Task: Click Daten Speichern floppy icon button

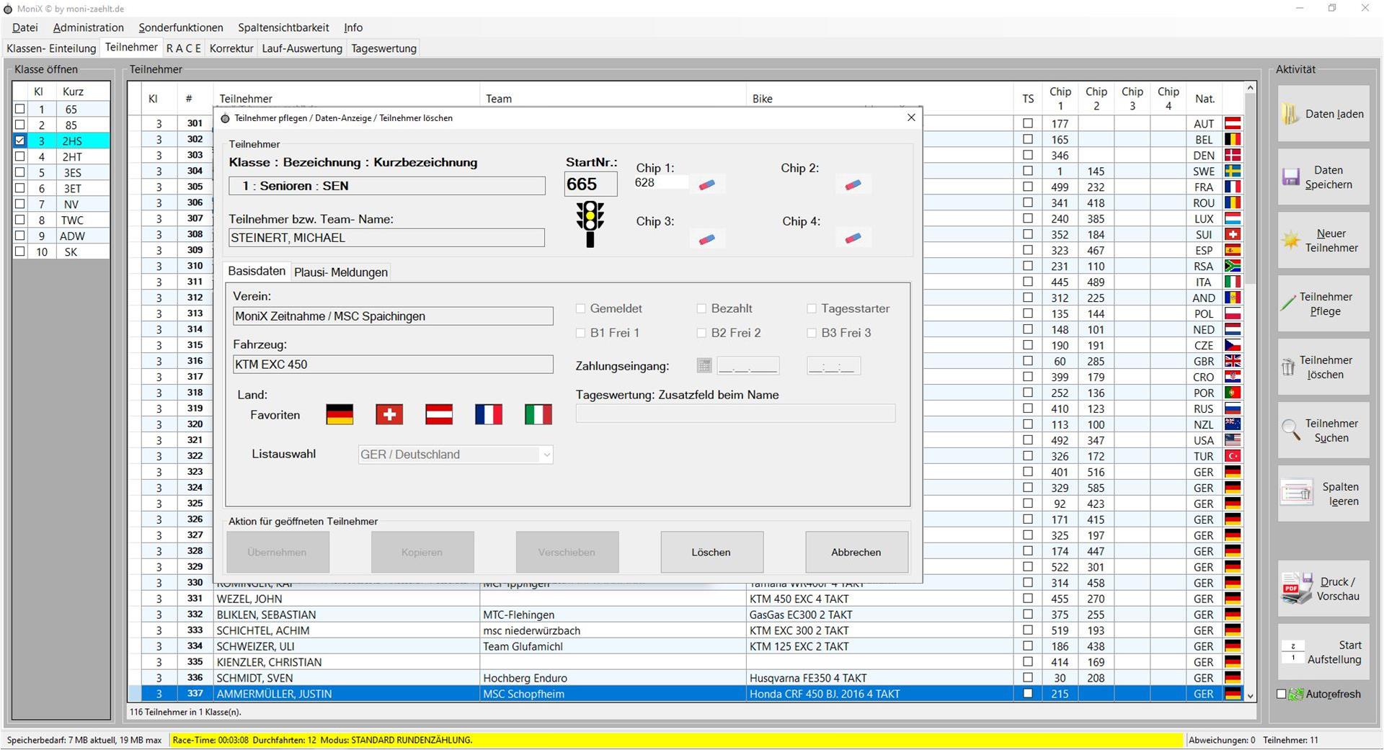Action: [1323, 177]
